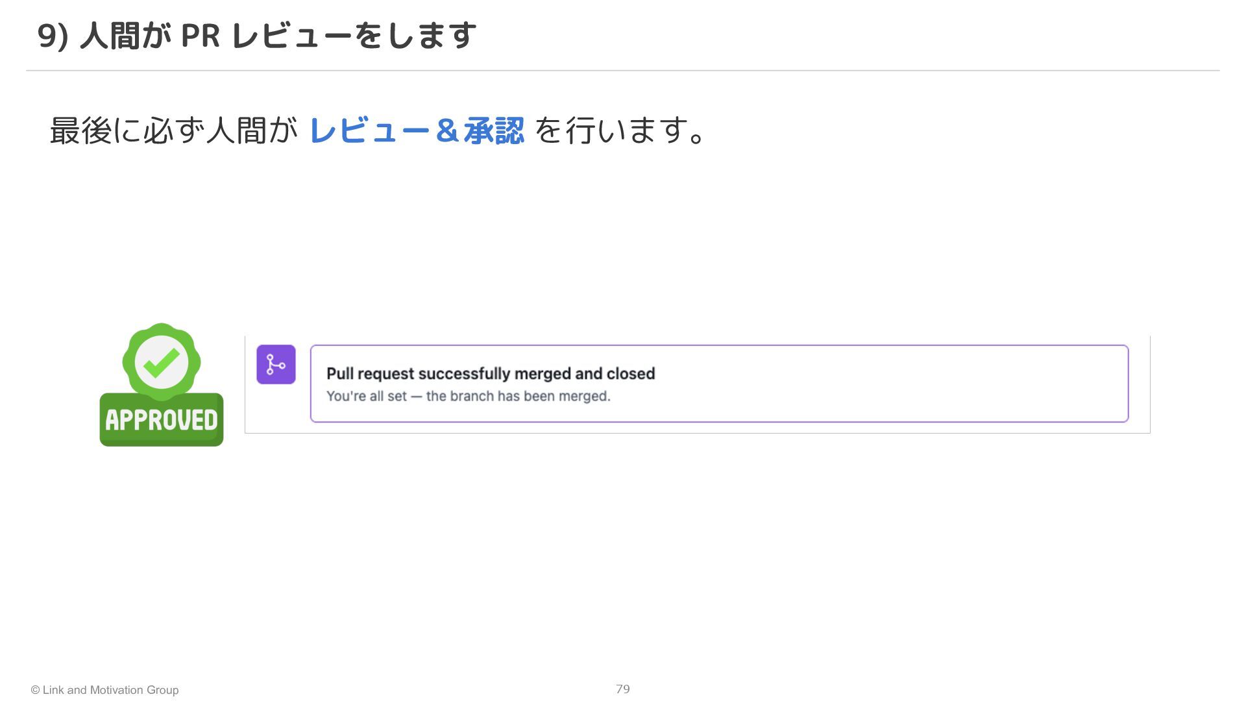Click the text '最後に必ず人間が'
This screenshot has width=1246, height=701.
173,130
